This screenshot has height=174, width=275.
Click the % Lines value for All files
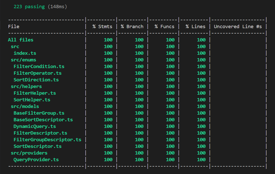click(x=201, y=40)
